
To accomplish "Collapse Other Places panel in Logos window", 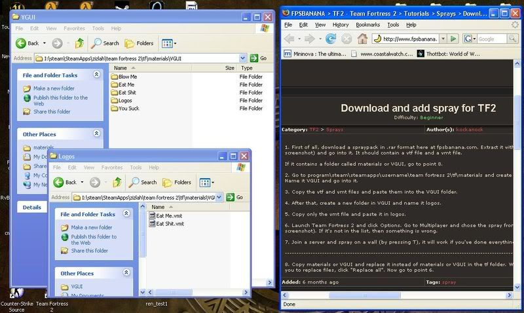I will point(126,272).
